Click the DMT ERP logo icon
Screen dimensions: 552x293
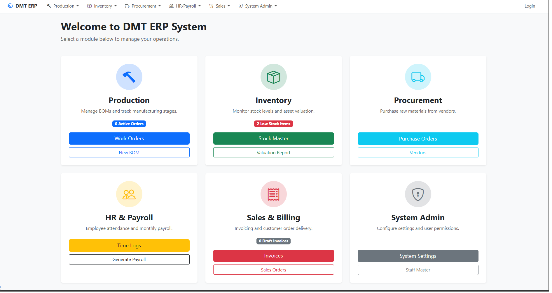click(x=10, y=6)
